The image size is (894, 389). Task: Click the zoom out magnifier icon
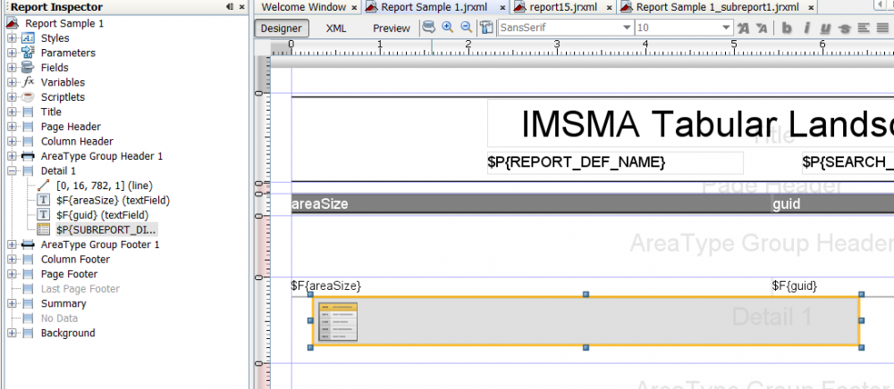[x=466, y=28]
